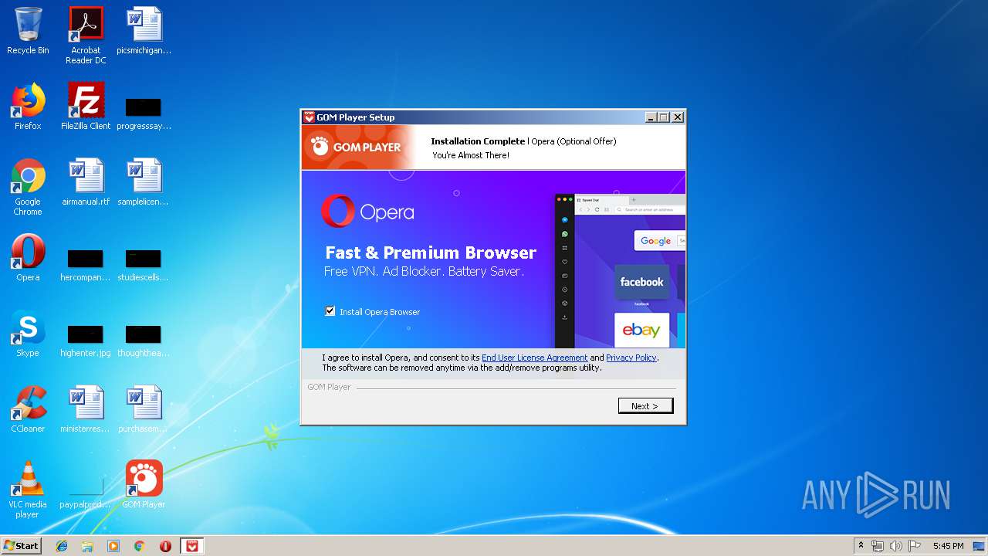This screenshot has width=988, height=556.
Task: Select the purchasem document icon
Action: [144, 409]
